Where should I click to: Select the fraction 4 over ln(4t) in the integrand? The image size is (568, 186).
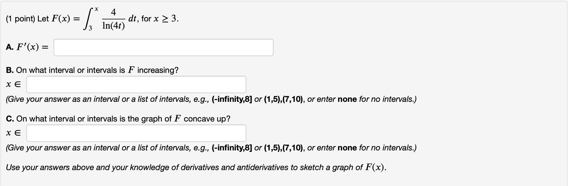coord(113,19)
